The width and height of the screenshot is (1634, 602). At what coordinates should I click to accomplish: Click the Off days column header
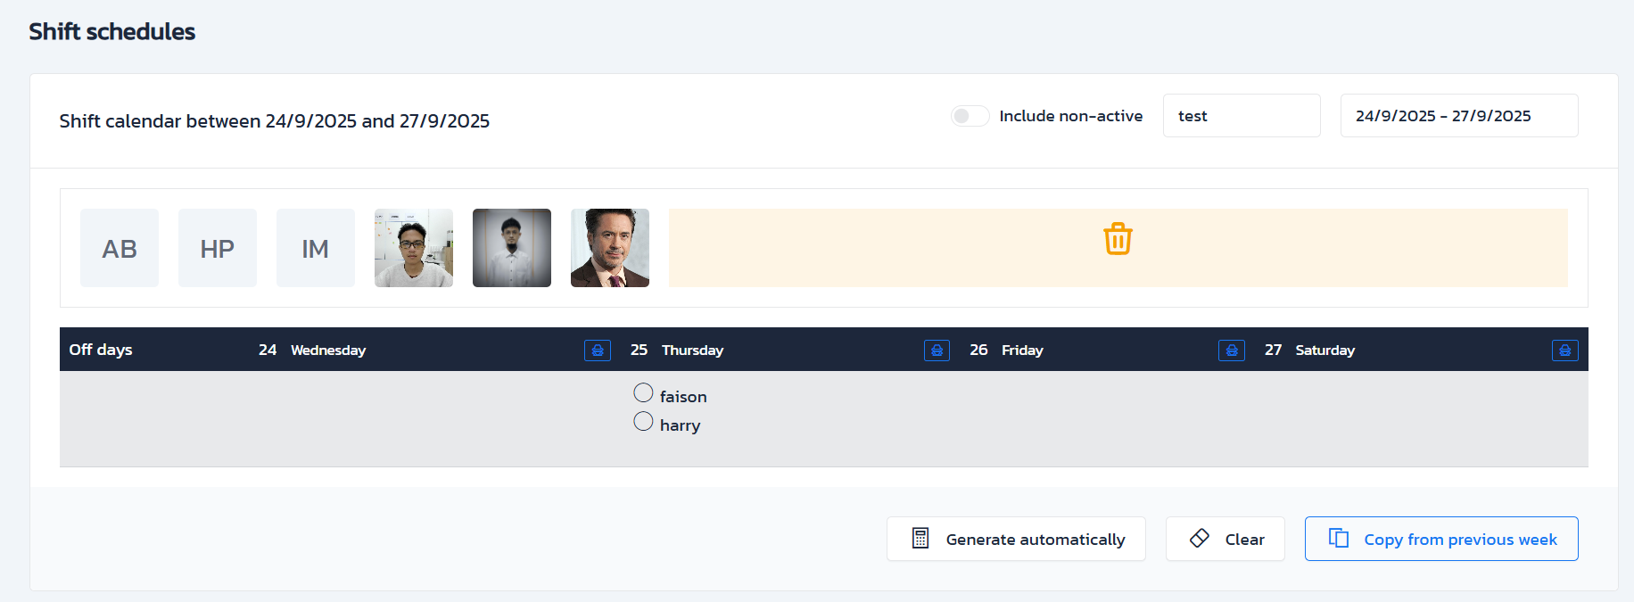pyautogui.click(x=101, y=350)
